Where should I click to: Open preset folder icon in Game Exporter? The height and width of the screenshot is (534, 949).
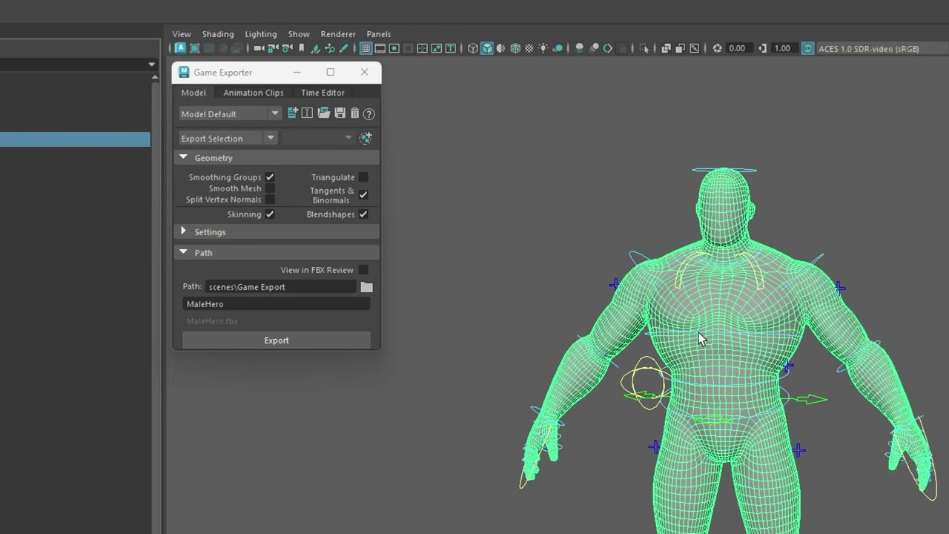point(323,113)
